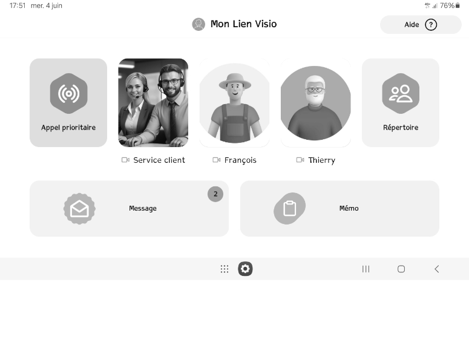Select Thierry's avatar picture
Image resolution: width=469 pixels, height=351 pixels.
(315, 103)
